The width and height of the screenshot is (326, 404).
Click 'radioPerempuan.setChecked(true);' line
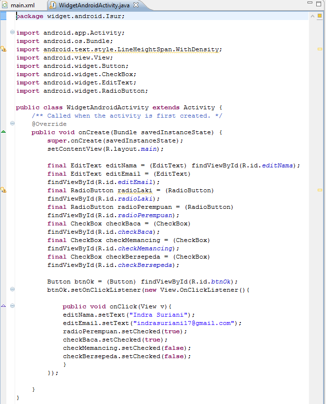coord(125,331)
